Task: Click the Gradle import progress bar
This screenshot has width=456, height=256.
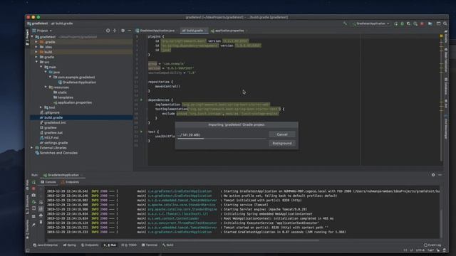Action: (x=222, y=139)
